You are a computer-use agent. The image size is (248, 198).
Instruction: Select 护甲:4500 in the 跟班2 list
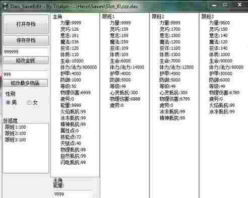click(x=170, y=74)
